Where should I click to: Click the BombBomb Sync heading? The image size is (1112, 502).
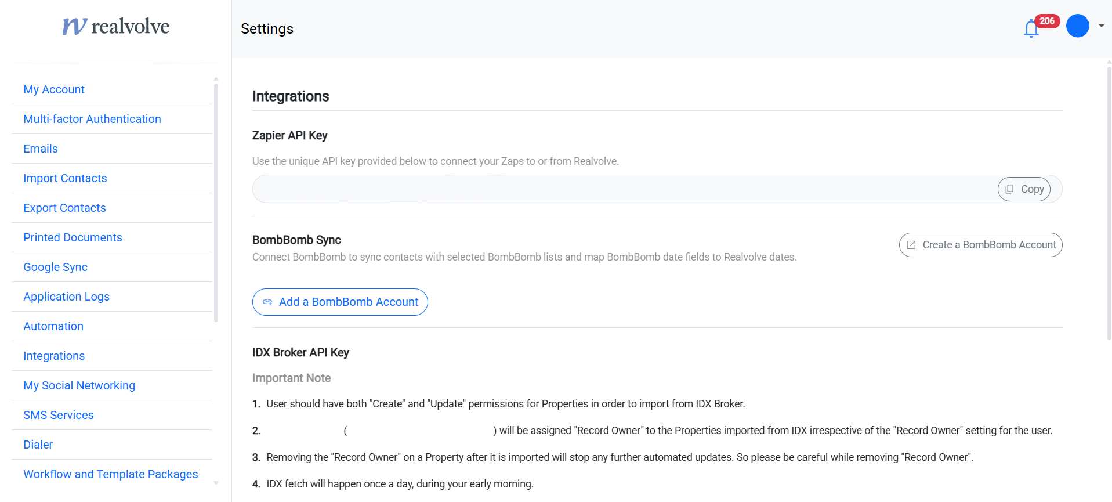[x=296, y=240]
